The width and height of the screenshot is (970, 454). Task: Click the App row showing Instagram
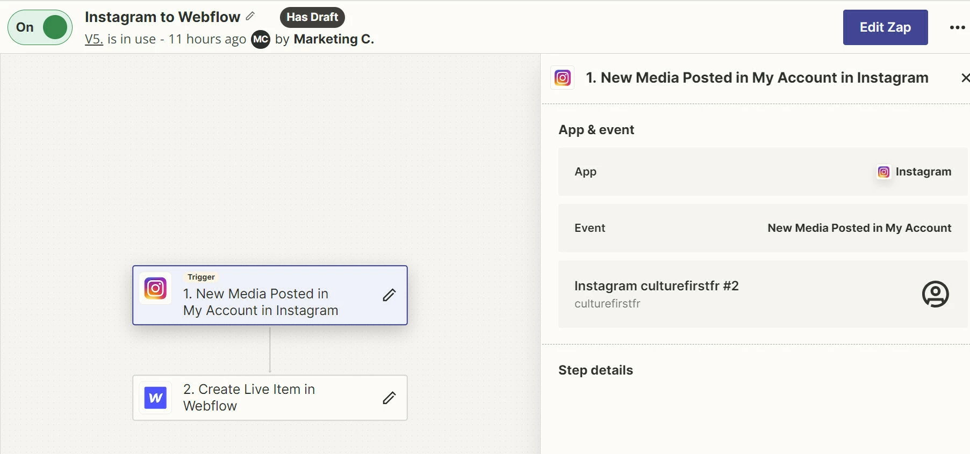coord(763,172)
